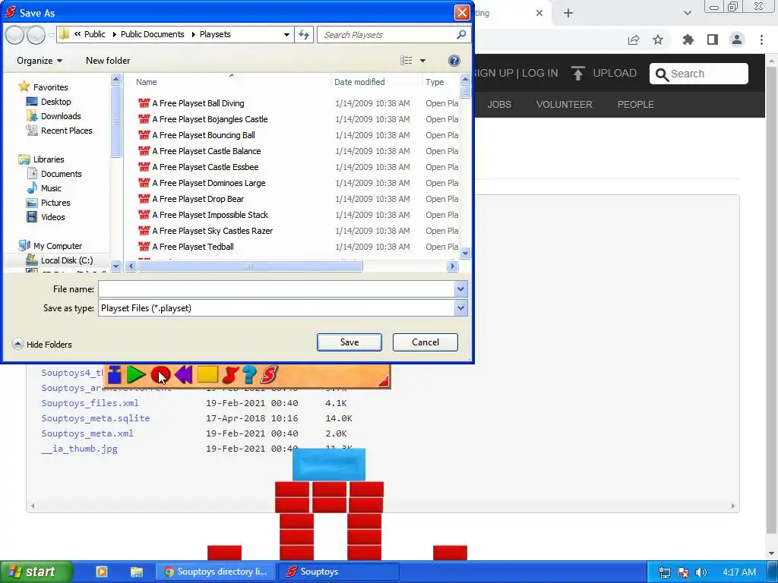Click the Save button
Image resolution: width=778 pixels, height=583 pixels.
tap(349, 342)
